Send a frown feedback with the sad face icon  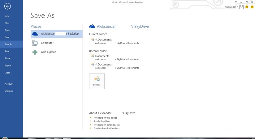click(x=252, y=7)
